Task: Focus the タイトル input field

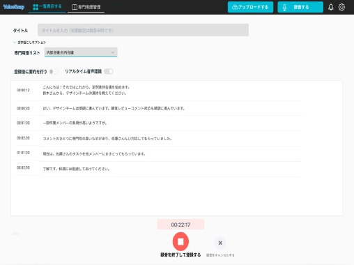Action: coord(143,30)
